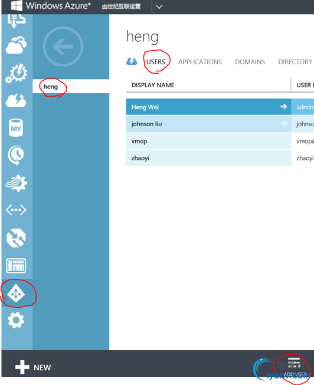The width and height of the screenshot is (314, 385).
Task: Switch to the DOMAINS tab
Action: coord(250,62)
